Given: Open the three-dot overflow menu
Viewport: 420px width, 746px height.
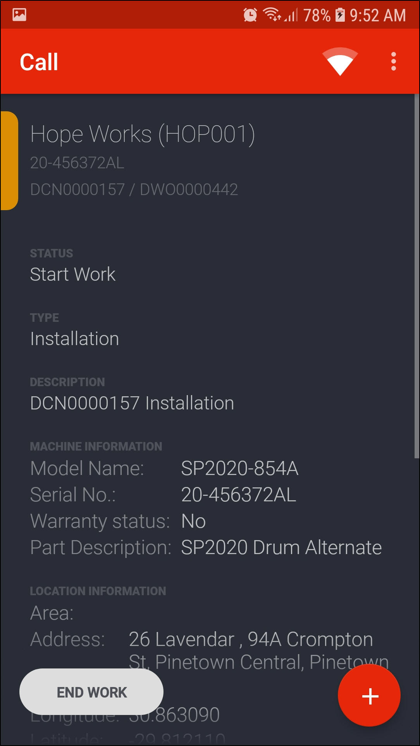Looking at the screenshot, I should point(393,62).
